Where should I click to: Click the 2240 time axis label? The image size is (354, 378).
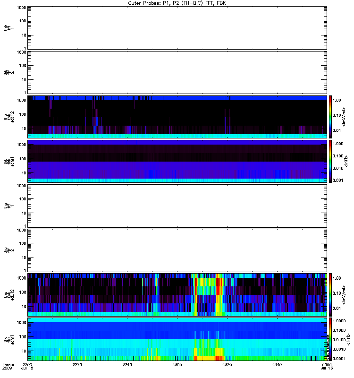127,364
